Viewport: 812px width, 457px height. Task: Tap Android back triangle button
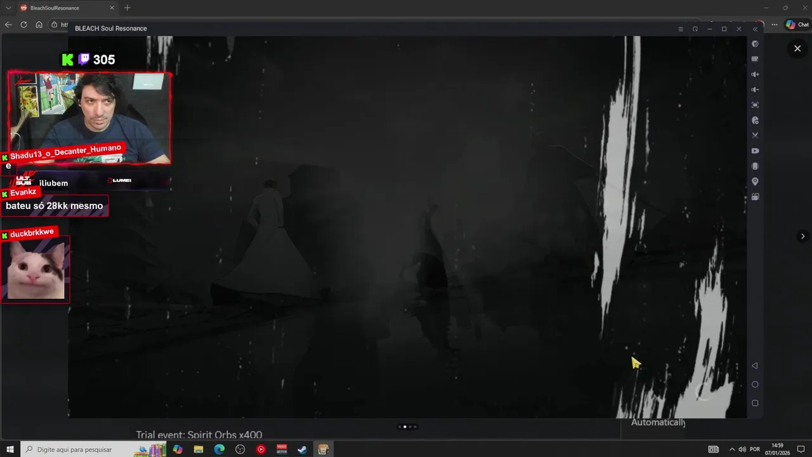pyautogui.click(x=755, y=366)
